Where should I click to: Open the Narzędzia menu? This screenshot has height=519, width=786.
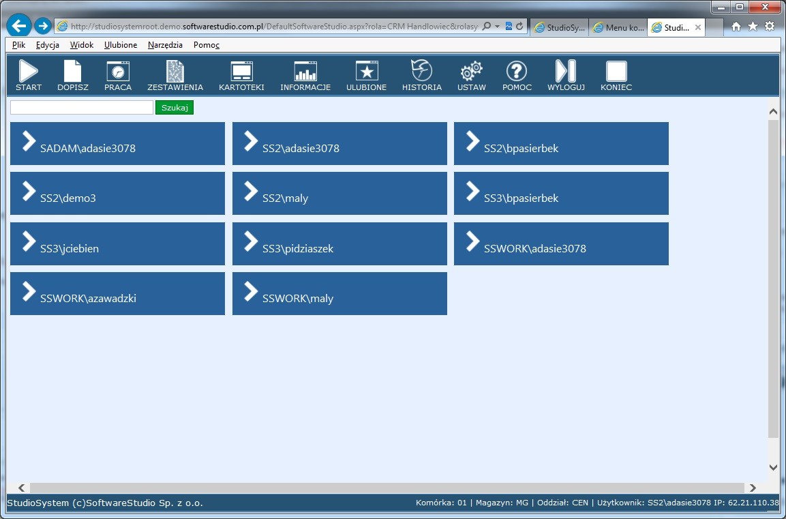[x=165, y=44]
